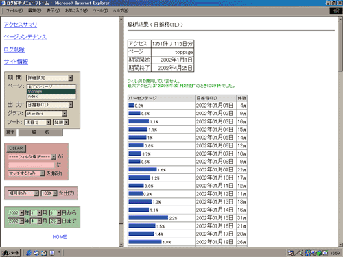Click the 2002年4月25日 period end cell
The image size is (343, 257).
pyautogui.click(x=172, y=68)
